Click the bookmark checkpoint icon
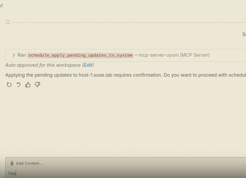 click(x=7, y=22)
